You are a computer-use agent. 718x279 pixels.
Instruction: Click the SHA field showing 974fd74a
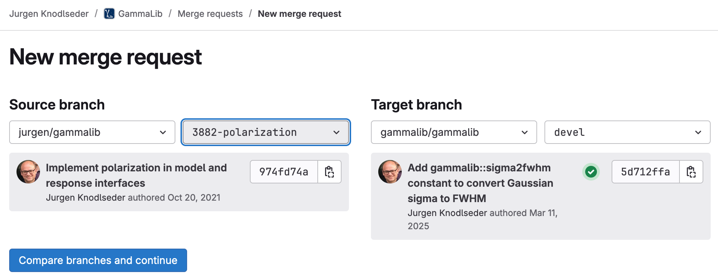[284, 172]
